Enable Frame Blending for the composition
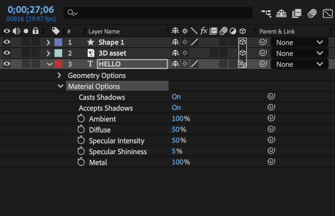 pyautogui.click(x=297, y=13)
